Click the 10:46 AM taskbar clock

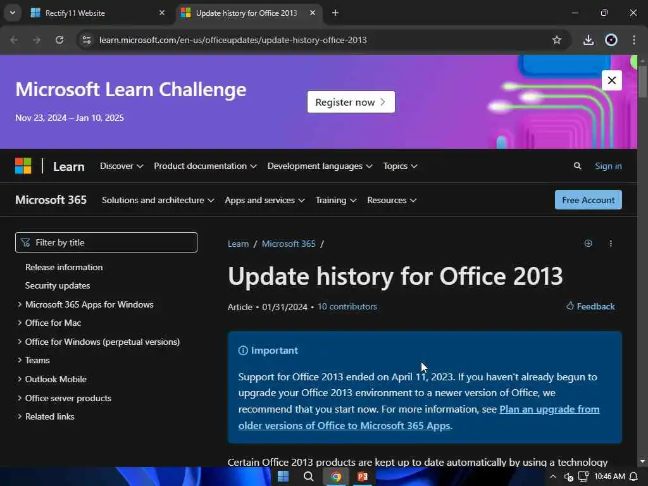pyautogui.click(x=609, y=477)
